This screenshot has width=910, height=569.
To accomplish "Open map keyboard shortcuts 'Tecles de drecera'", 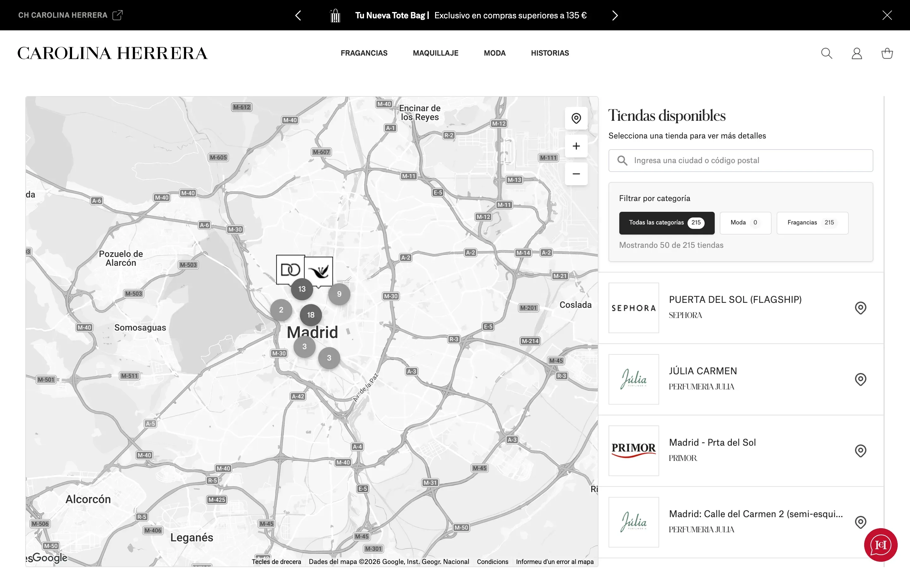I will [276, 562].
